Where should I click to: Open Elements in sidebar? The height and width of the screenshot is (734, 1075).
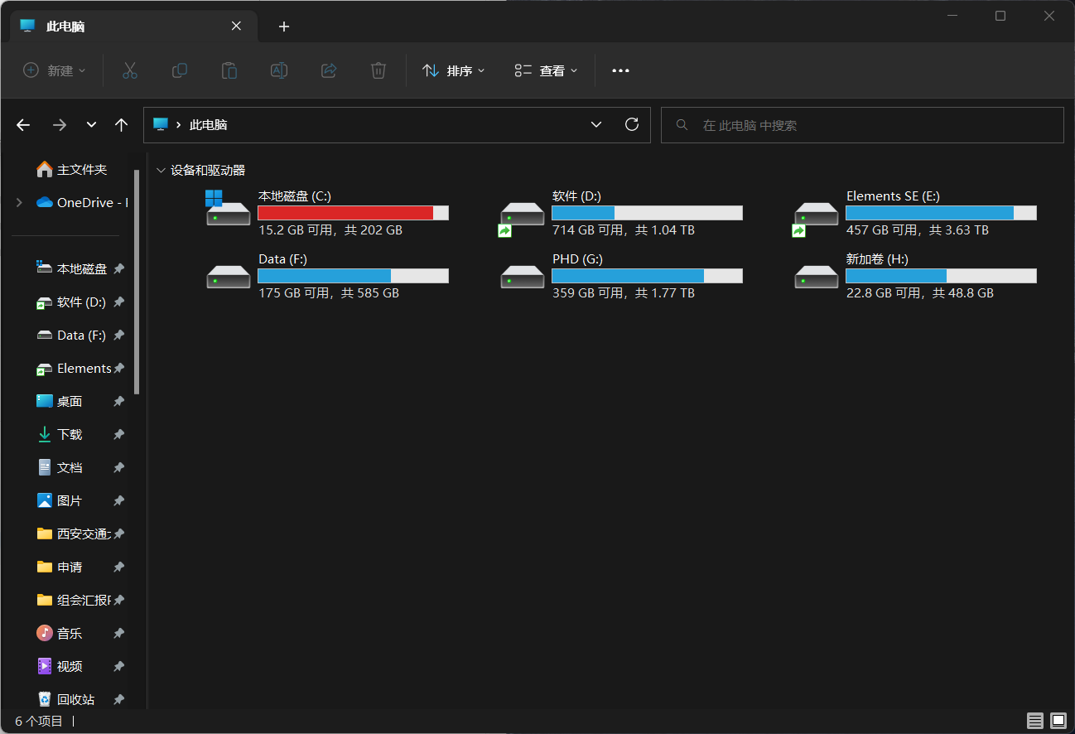click(72, 368)
